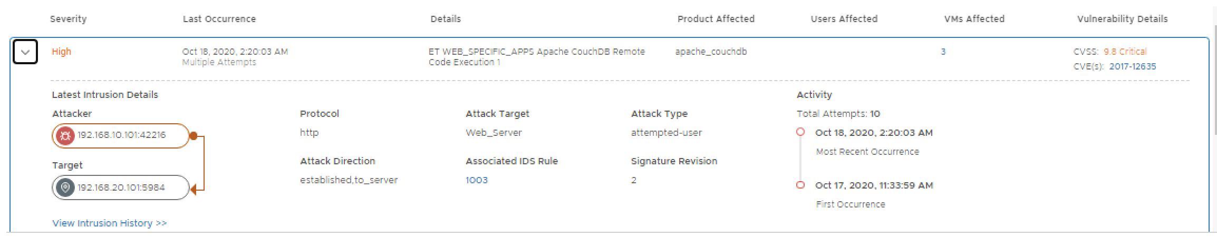Open CVE 2017-12635 link
Viewport: 1217px width, 237px height.
tap(1132, 66)
